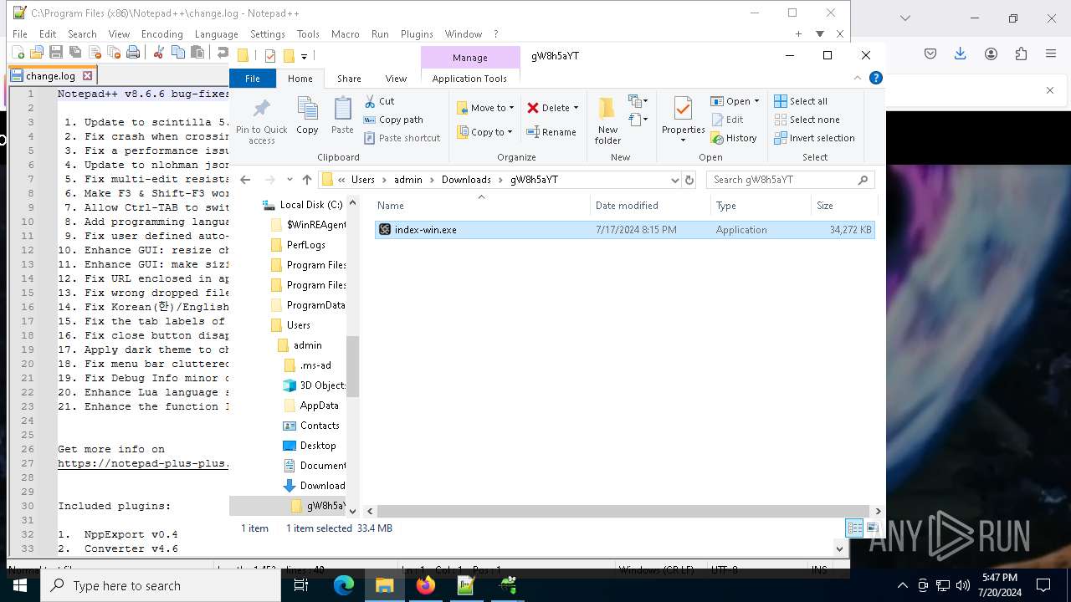
Task: Close the change.log tab with its red X
Action: coord(87,75)
